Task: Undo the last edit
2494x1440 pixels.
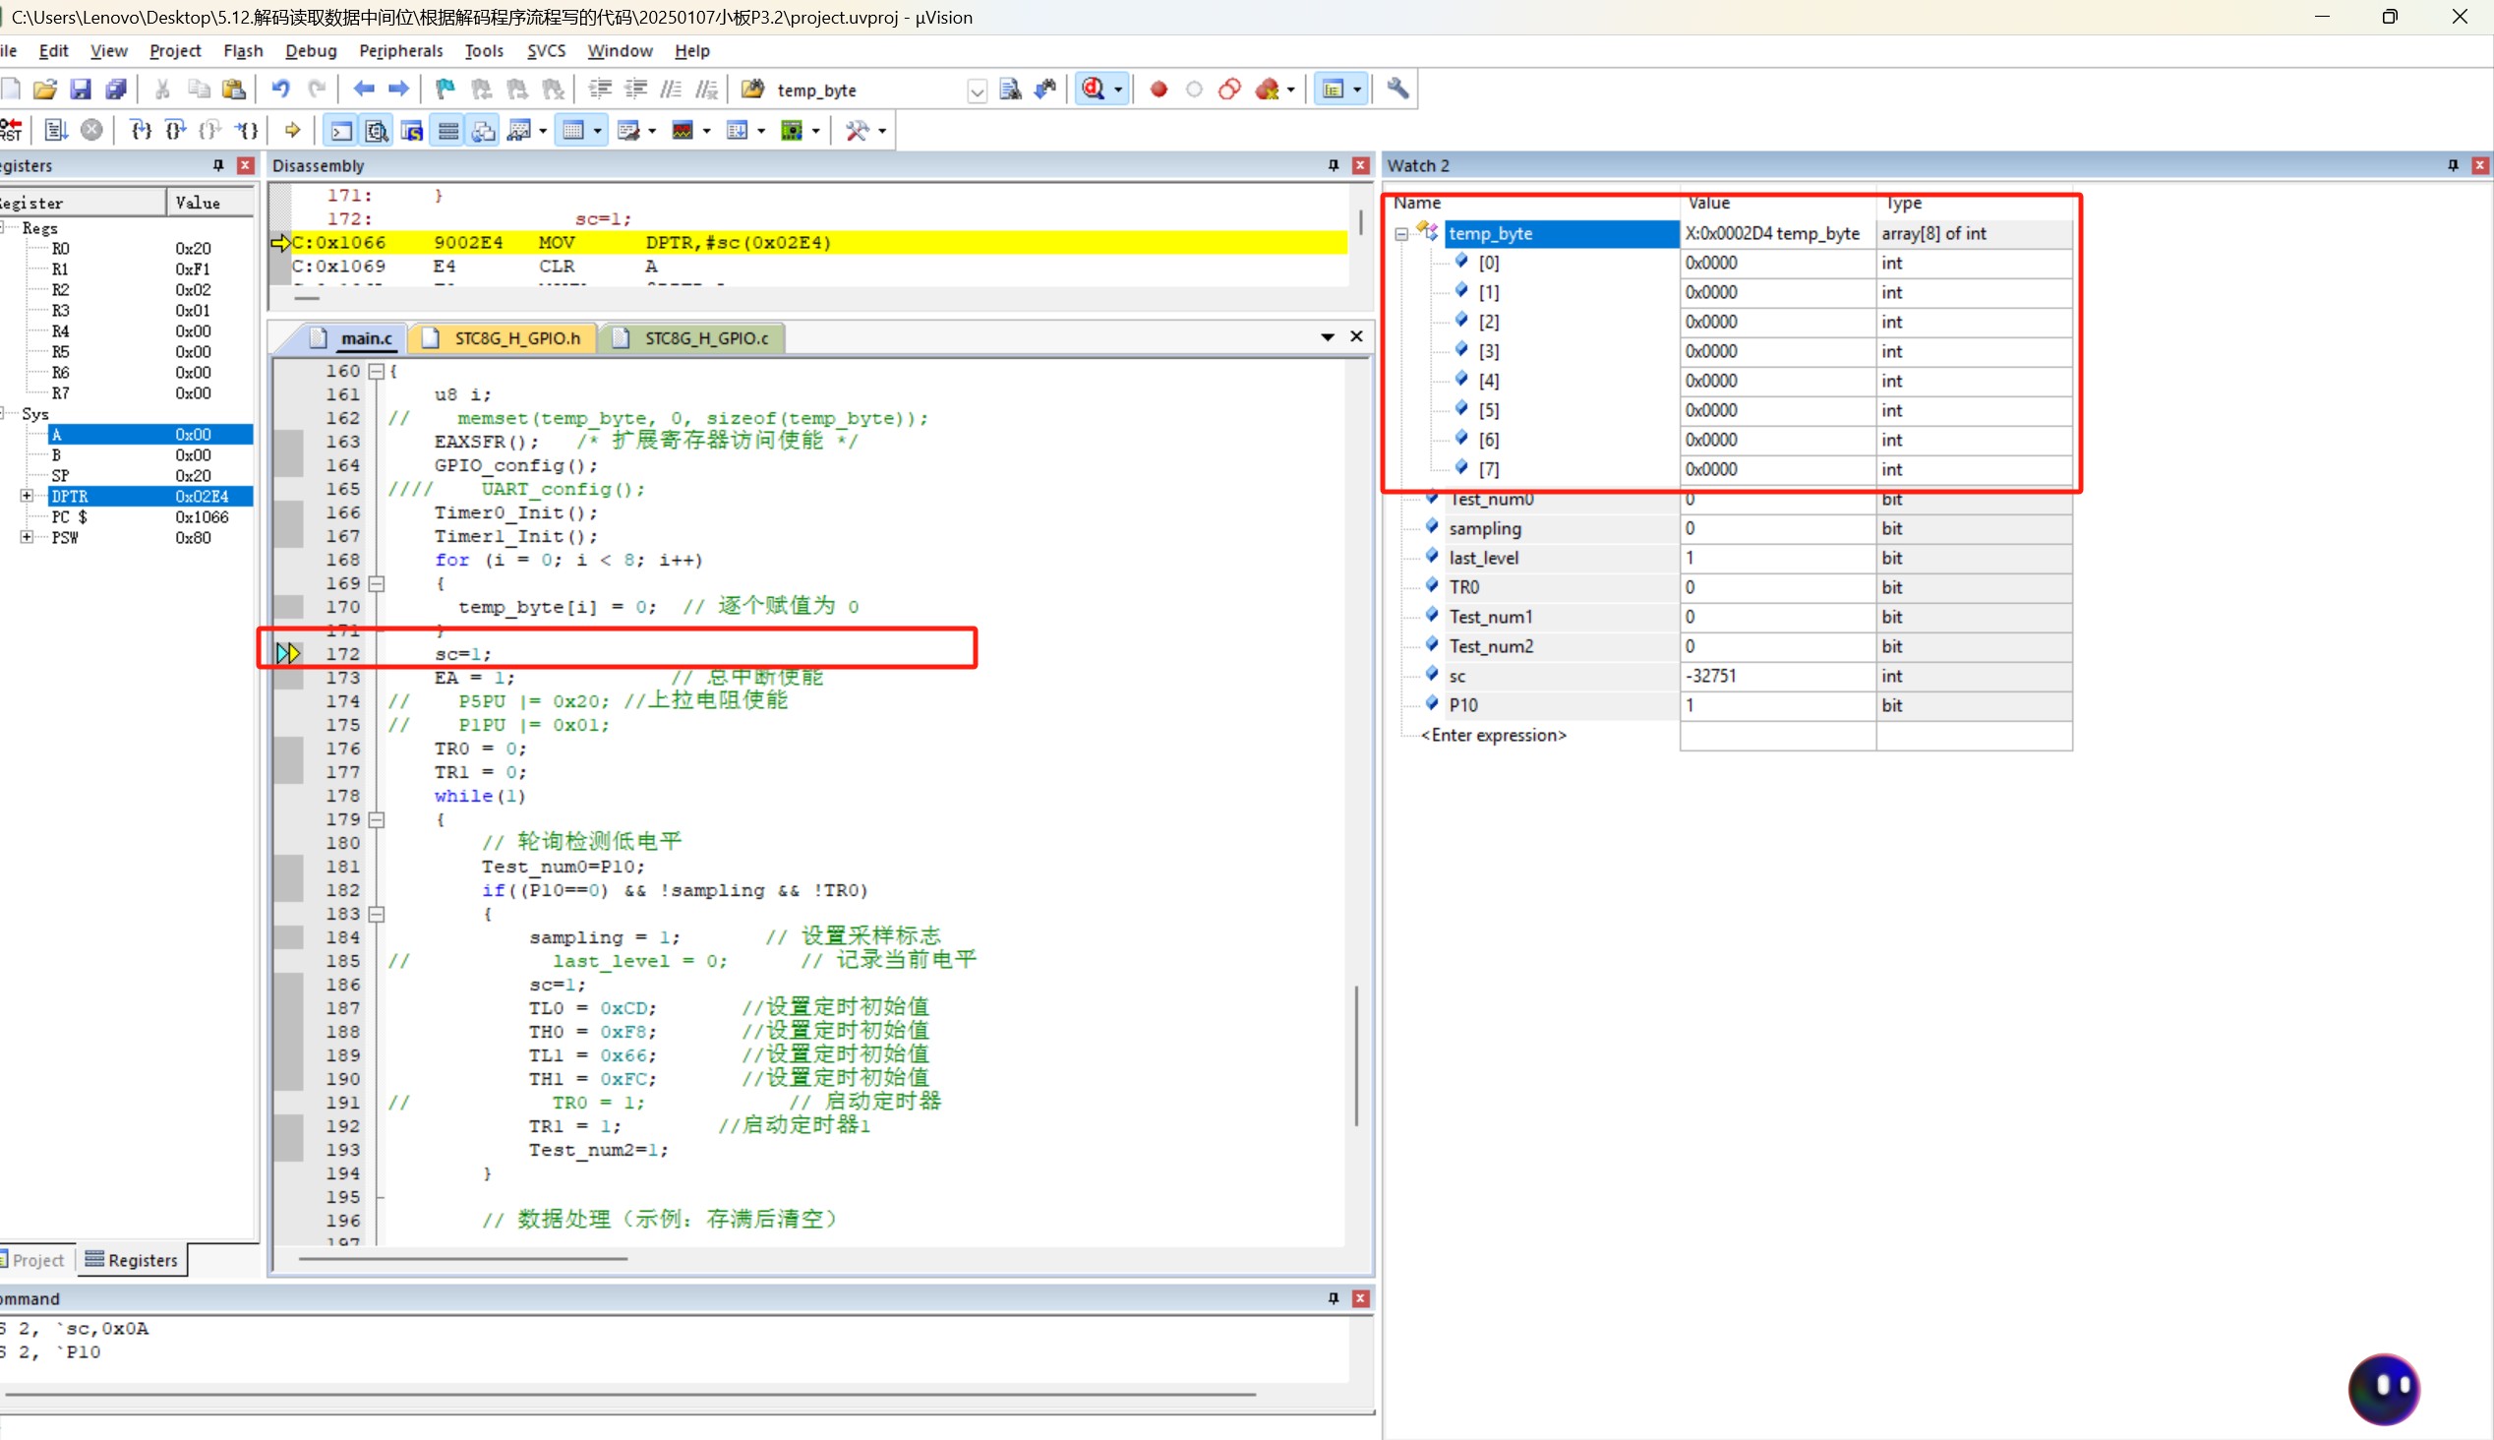Action: click(281, 90)
